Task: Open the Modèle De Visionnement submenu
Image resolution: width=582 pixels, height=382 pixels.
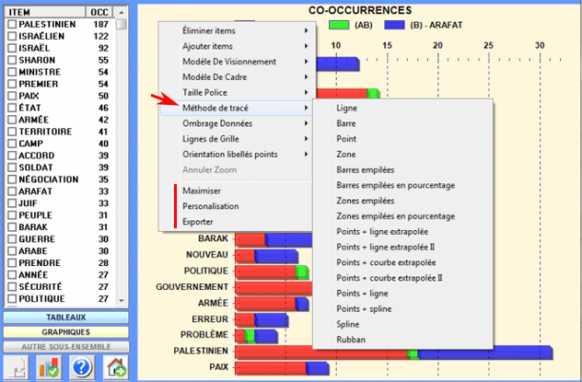Action: coord(237,62)
